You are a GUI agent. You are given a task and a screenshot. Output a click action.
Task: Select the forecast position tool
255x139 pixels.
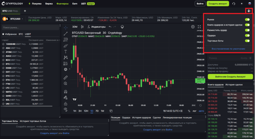tap(66, 63)
